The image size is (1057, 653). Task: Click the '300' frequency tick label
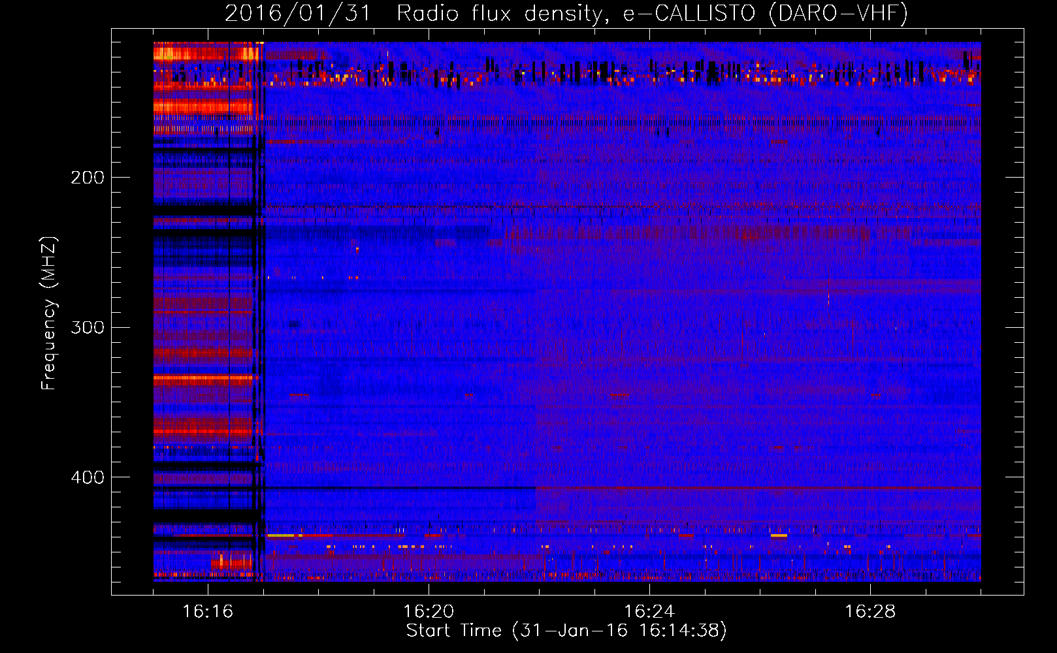88,327
